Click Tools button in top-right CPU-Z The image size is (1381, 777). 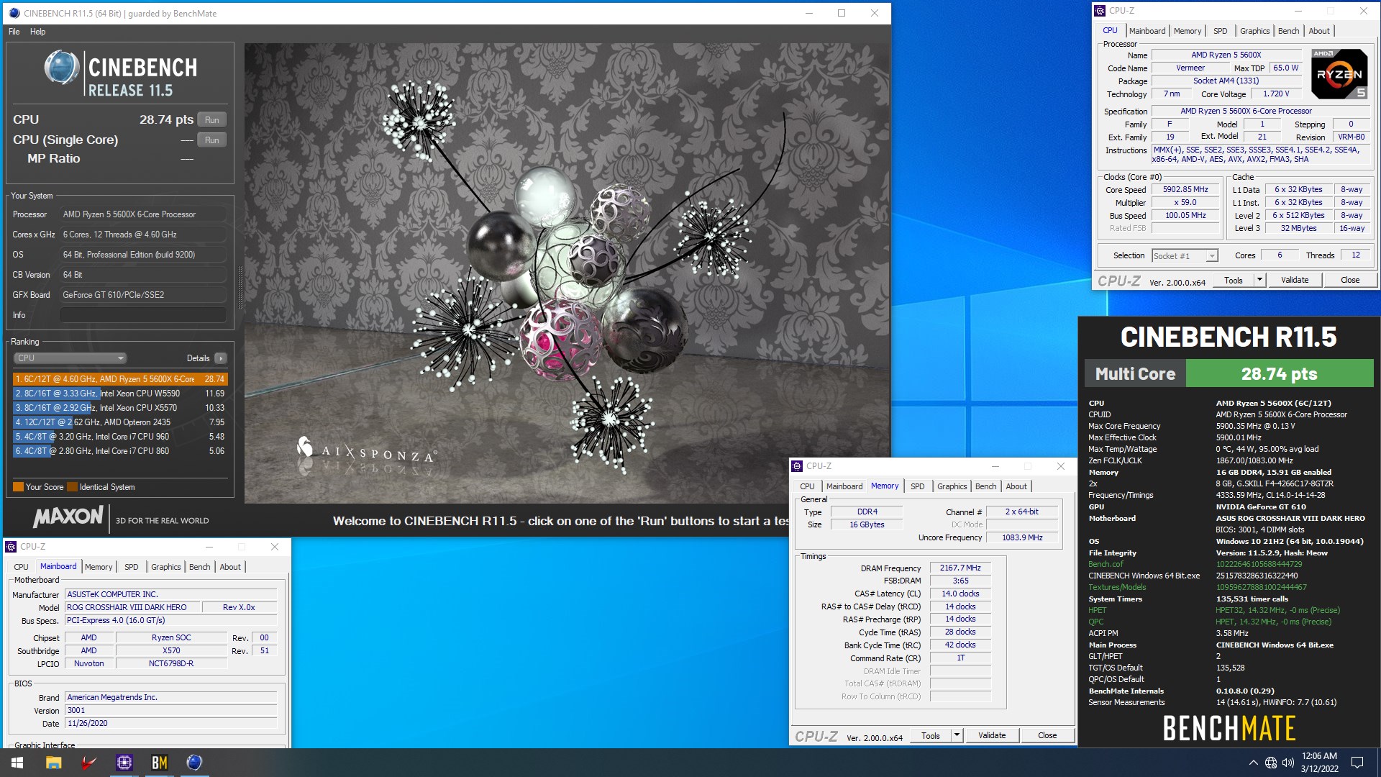pyautogui.click(x=1234, y=280)
